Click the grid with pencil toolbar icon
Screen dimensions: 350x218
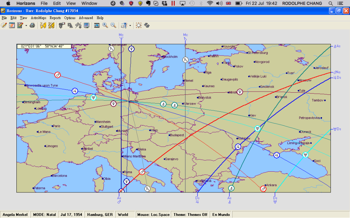click(20, 25)
